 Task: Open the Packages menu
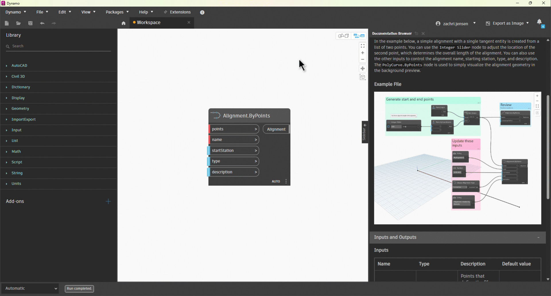pyautogui.click(x=117, y=12)
